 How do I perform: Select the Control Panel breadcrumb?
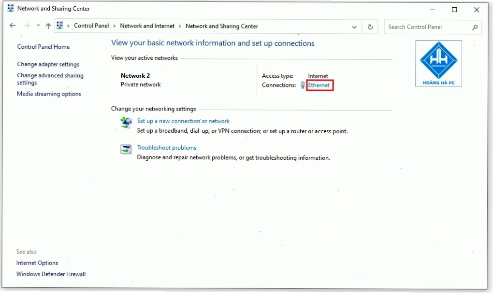(x=91, y=26)
